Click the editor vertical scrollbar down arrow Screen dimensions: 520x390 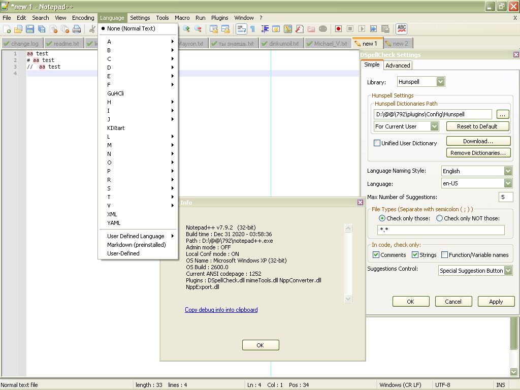tap(514, 372)
